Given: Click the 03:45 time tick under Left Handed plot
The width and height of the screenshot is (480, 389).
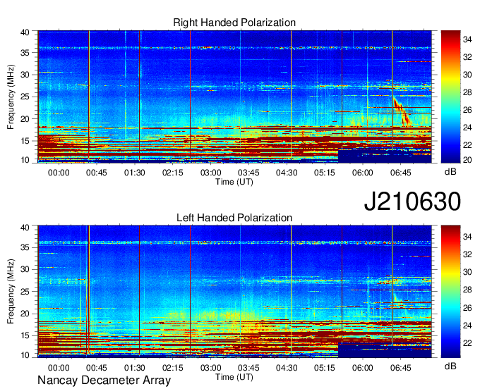Looking at the screenshot, I should (248, 368).
